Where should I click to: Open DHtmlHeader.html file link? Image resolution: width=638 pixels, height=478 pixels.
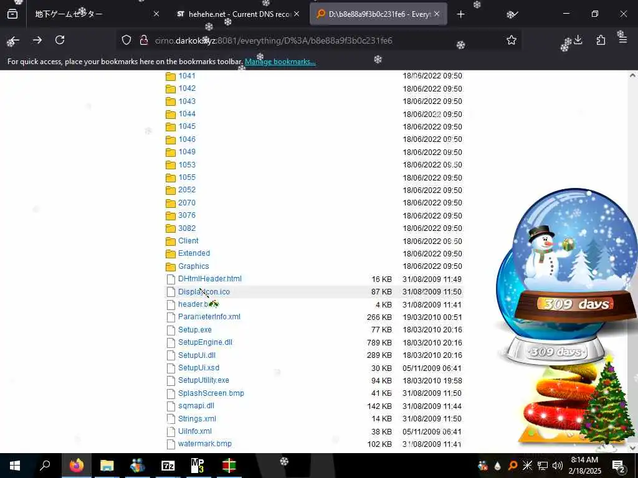tap(209, 279)
